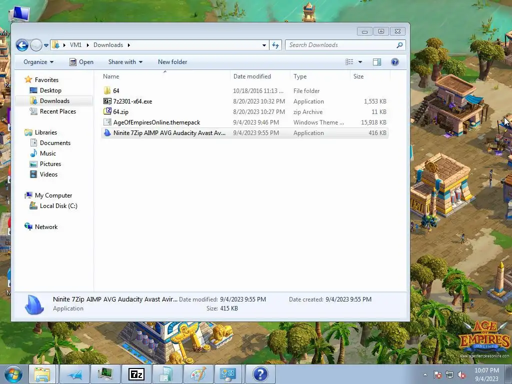Screen dimensions: 512x384
Task: Open Favorites in the navigation pane
Action: tap(46, 79)
